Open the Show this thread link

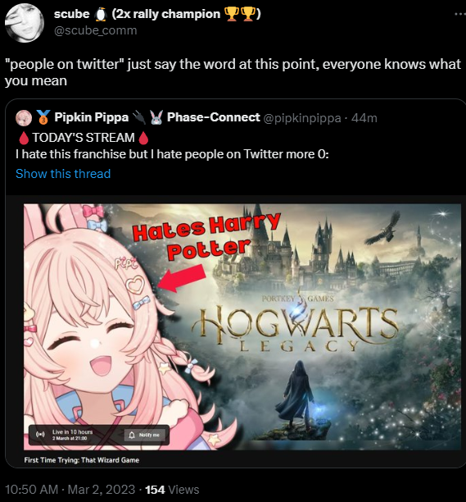63,174
